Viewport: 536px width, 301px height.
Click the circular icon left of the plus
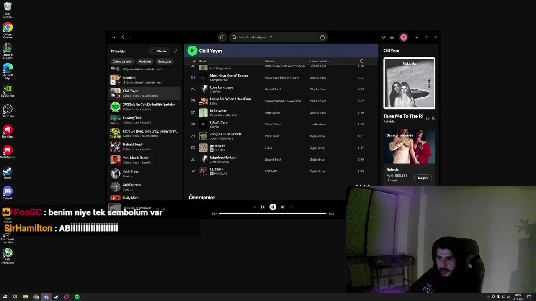coord(428,118)
